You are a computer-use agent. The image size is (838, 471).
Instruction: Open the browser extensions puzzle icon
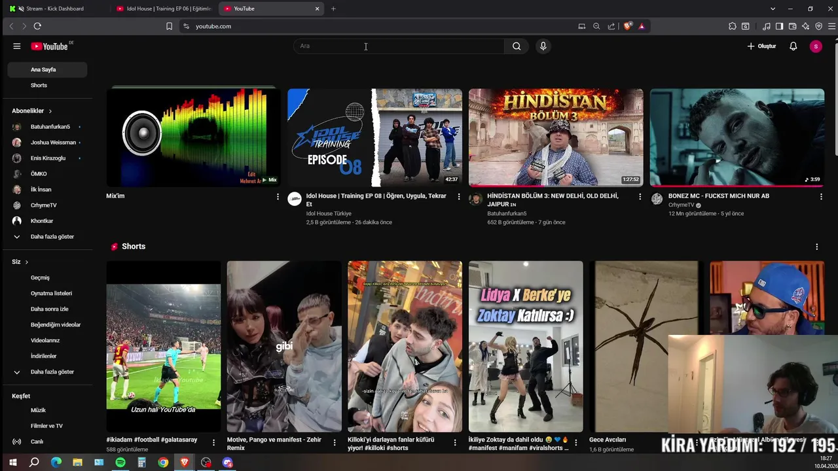tap(733, 26)
